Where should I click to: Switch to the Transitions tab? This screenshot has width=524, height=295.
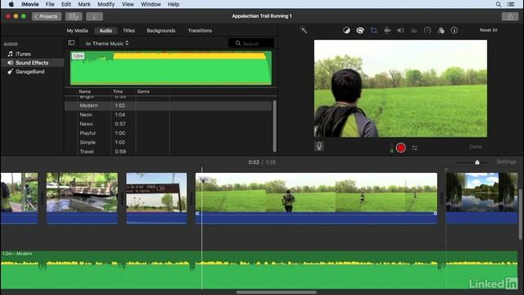pyautogui.click(x=200, y=30)
